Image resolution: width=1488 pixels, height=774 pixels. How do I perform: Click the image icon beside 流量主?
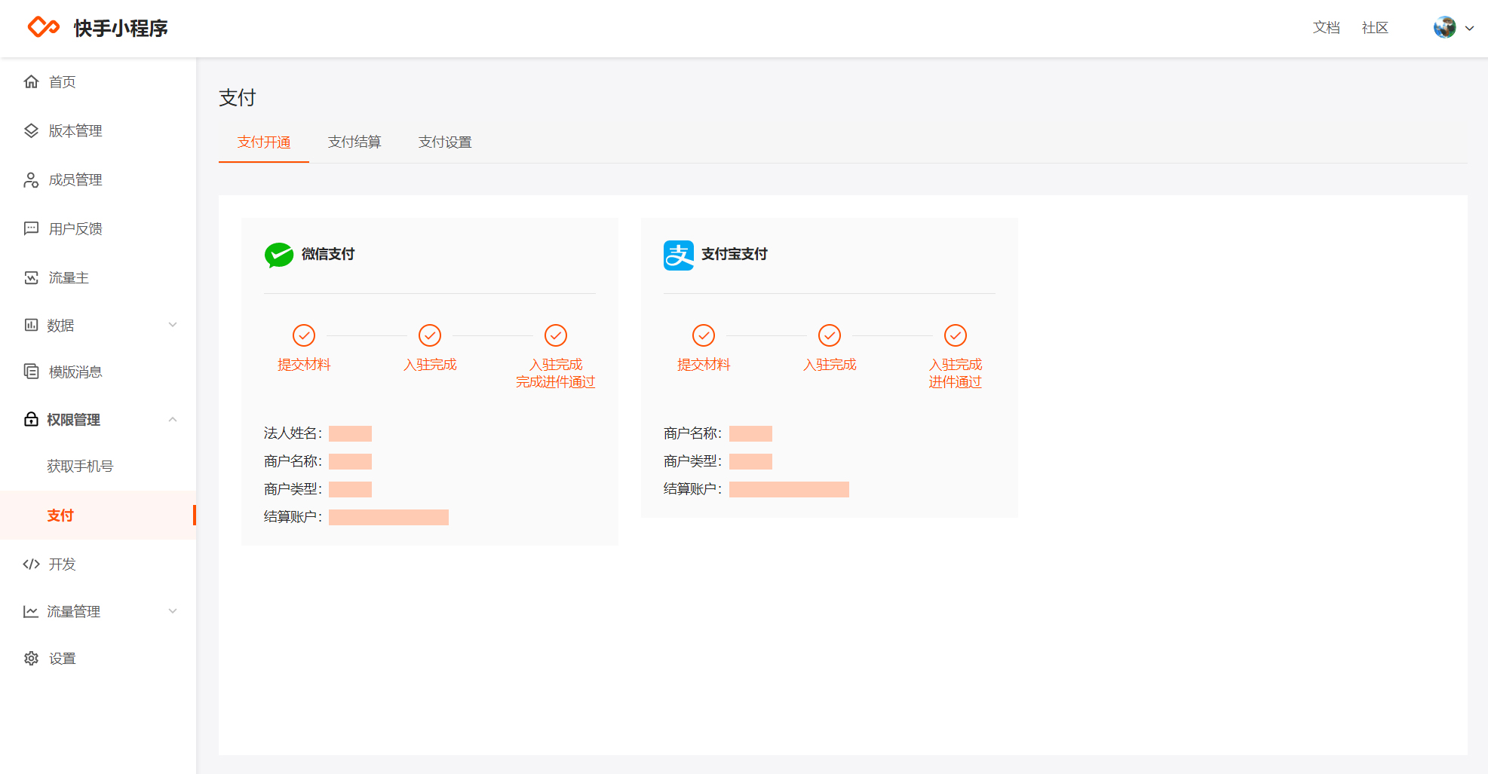click(31, 277)
